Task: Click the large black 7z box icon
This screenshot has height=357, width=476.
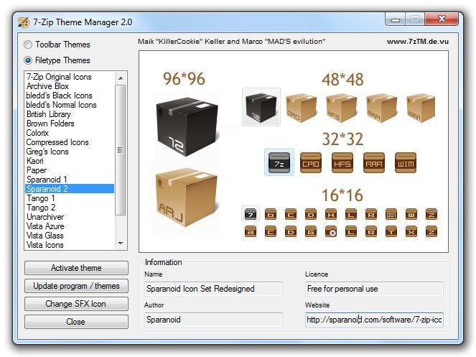Action: [x=187, y=126]
